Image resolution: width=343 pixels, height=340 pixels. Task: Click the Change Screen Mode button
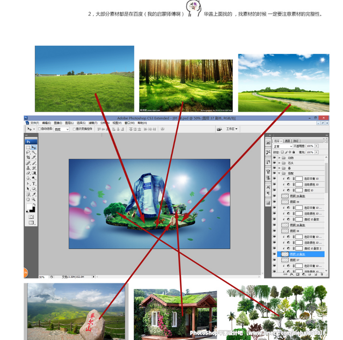coord(31,223)
